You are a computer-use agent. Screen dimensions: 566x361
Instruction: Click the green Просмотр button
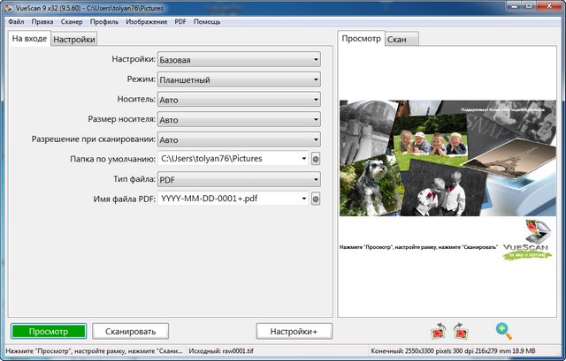[x=49, y=332]
